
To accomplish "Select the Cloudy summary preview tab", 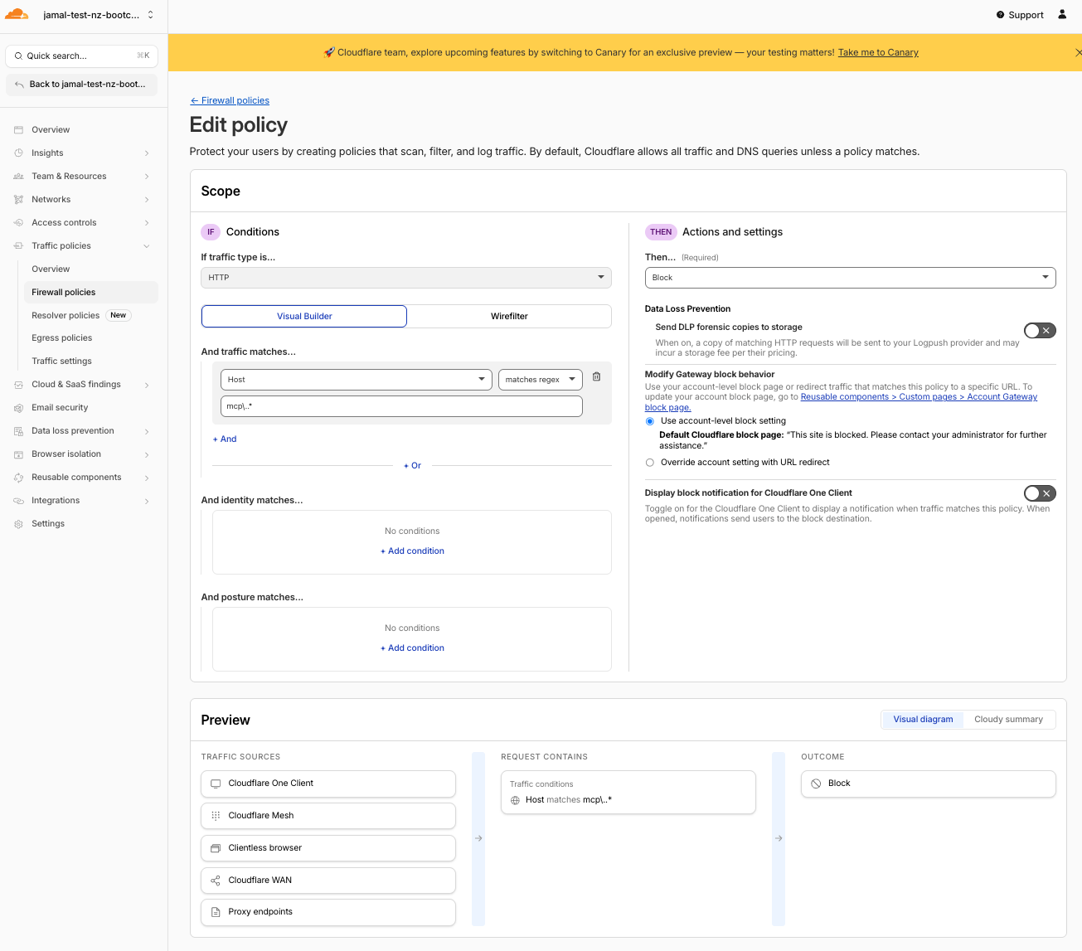I will click(x=1009, y=720).
